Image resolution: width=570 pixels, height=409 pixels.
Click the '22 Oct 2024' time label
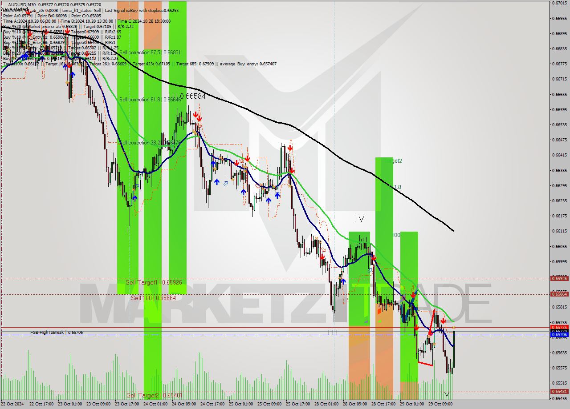[x=12, y=404]
